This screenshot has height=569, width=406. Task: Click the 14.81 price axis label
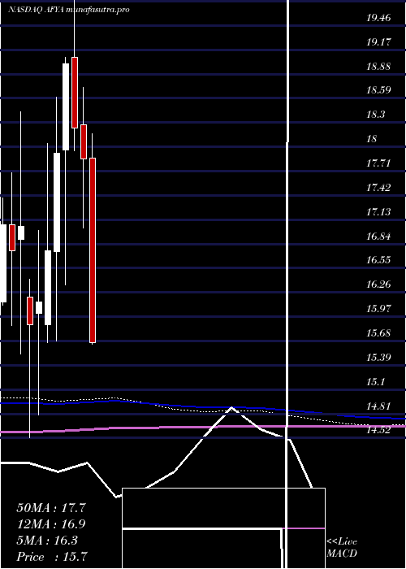(x=378, y=406)
